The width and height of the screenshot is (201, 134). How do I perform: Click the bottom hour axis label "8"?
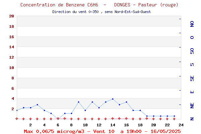tap(71, 125)
